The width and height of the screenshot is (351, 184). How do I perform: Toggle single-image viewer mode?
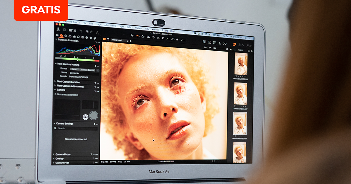coord(108,39)
